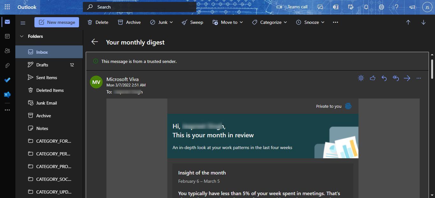
Task: Collapse the Folders list
Action: [22, 36]
